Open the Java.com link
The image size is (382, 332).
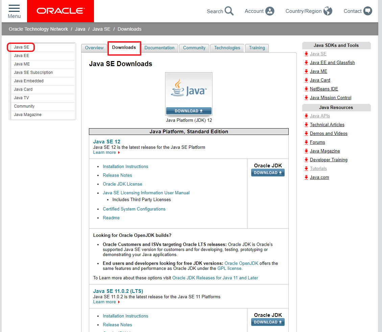319,177
